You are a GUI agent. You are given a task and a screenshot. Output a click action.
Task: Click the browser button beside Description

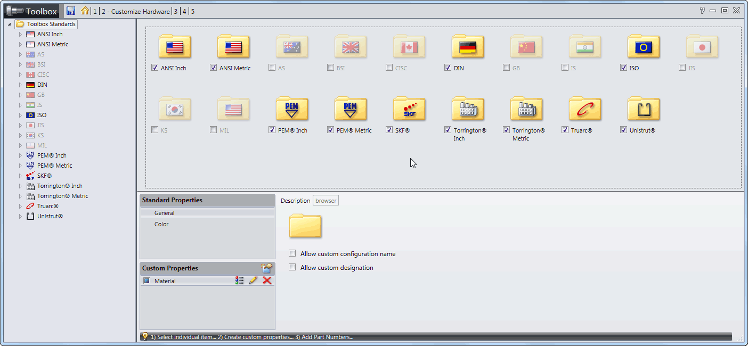(x=326, y=201)
